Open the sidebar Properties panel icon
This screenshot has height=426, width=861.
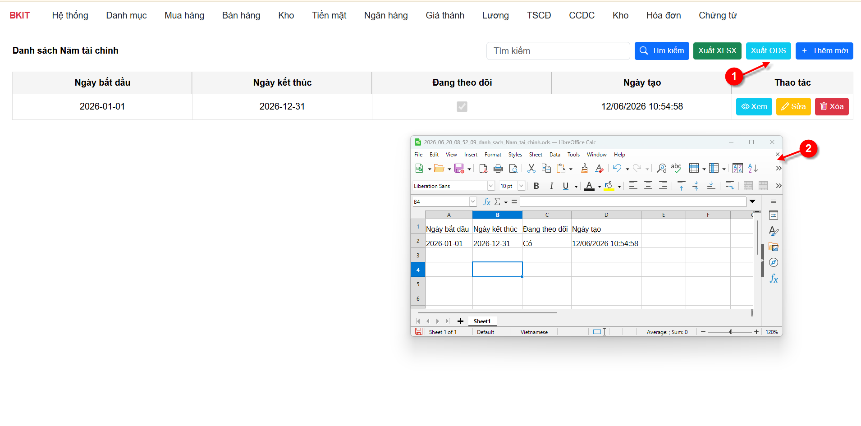[774, 215]
